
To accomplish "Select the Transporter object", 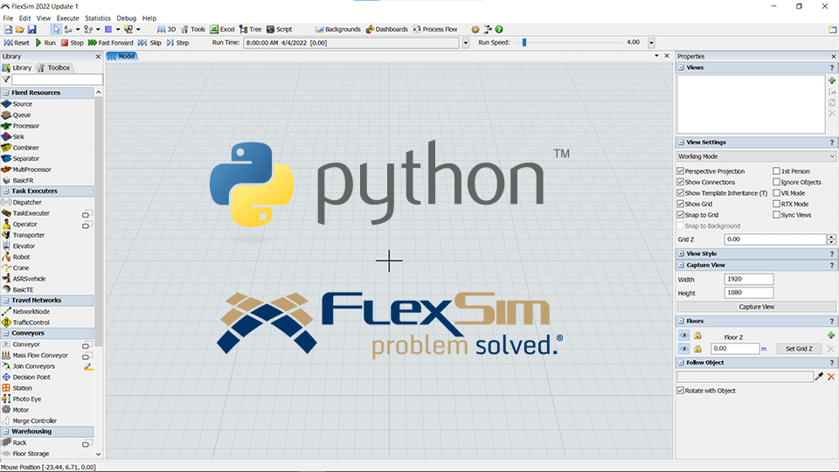I will [x=23, y=235].
